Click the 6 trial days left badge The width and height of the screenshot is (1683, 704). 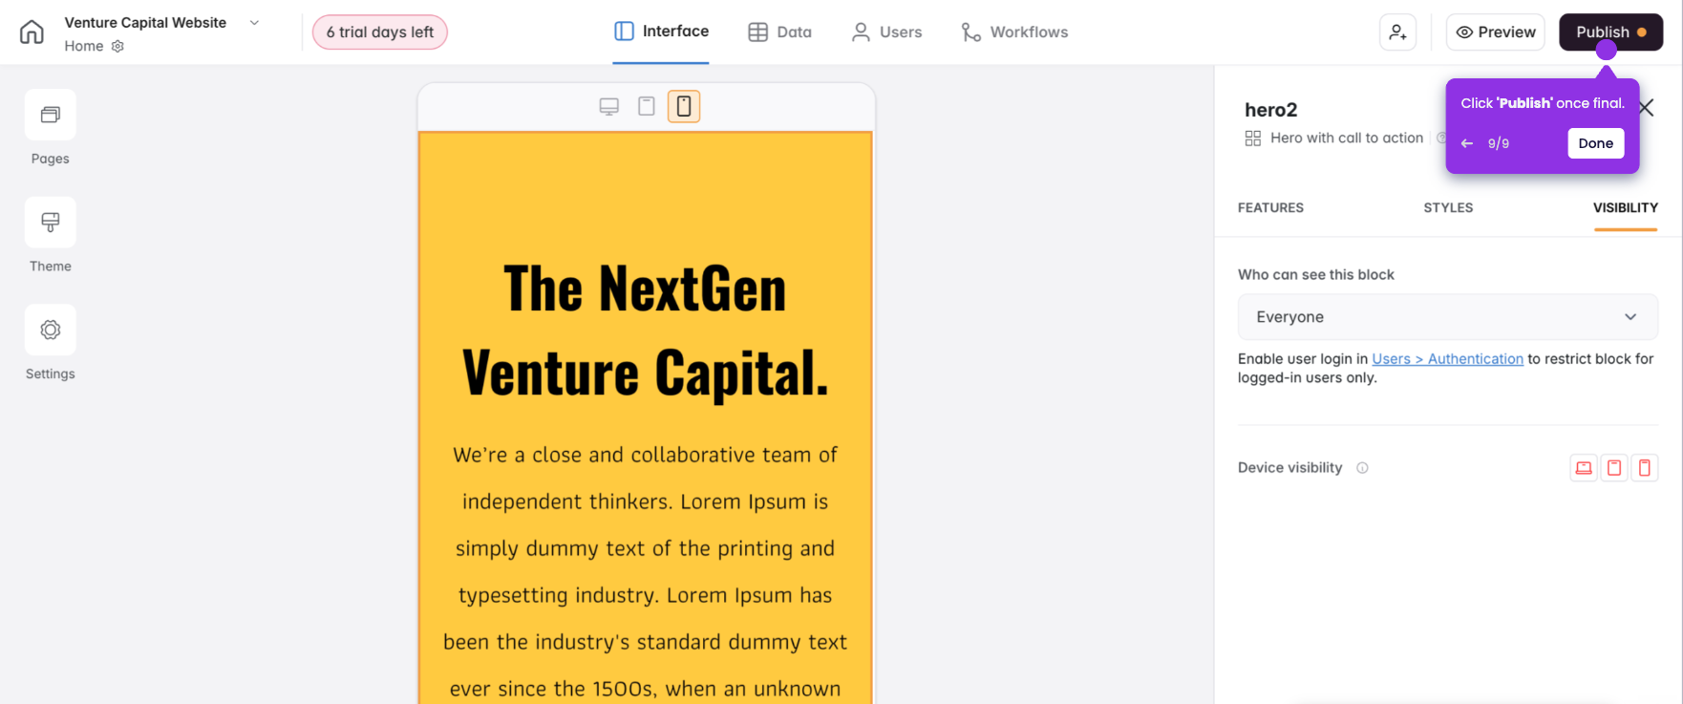click(380, 32)
